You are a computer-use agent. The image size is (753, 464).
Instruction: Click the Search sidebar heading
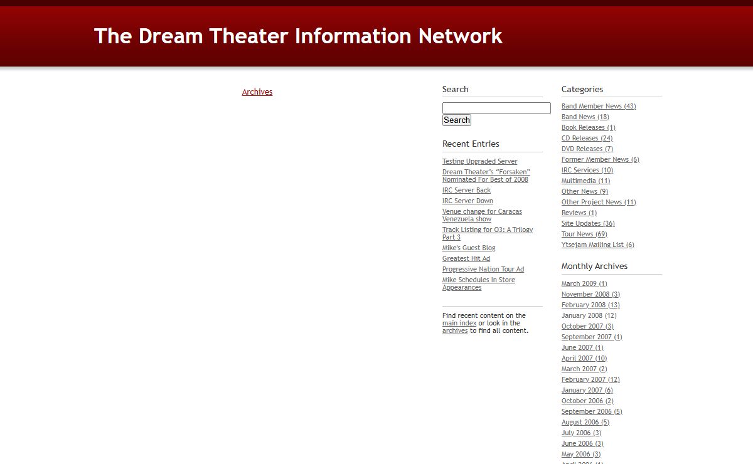click(x=456, y=89)
